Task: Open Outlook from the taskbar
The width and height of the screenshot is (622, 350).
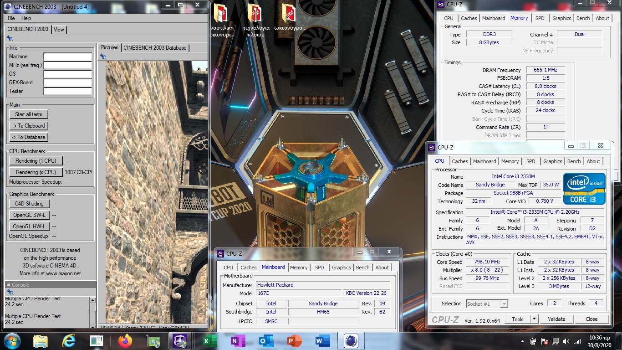Action: click(265, 341)
